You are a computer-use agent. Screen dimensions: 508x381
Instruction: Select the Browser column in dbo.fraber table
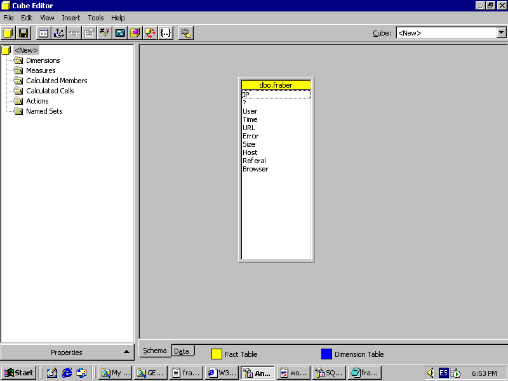pos(255,169)
